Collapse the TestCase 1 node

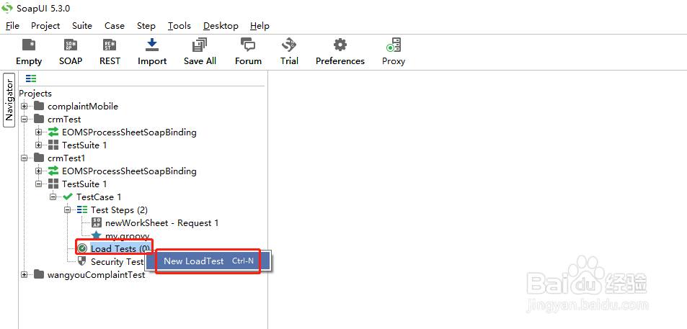tap(53, 197)
